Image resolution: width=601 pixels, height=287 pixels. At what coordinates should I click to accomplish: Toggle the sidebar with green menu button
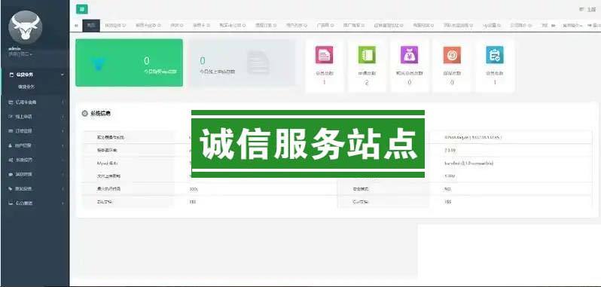[81, 10]
